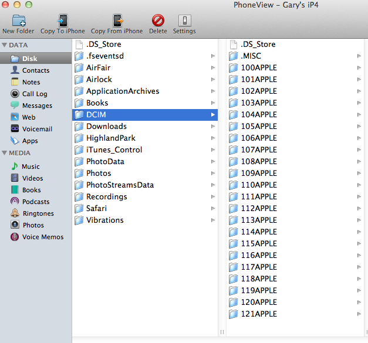Screen dimensions: 368x343
Task: Click the middle column resize handle
Action: [x=222, y=332]
